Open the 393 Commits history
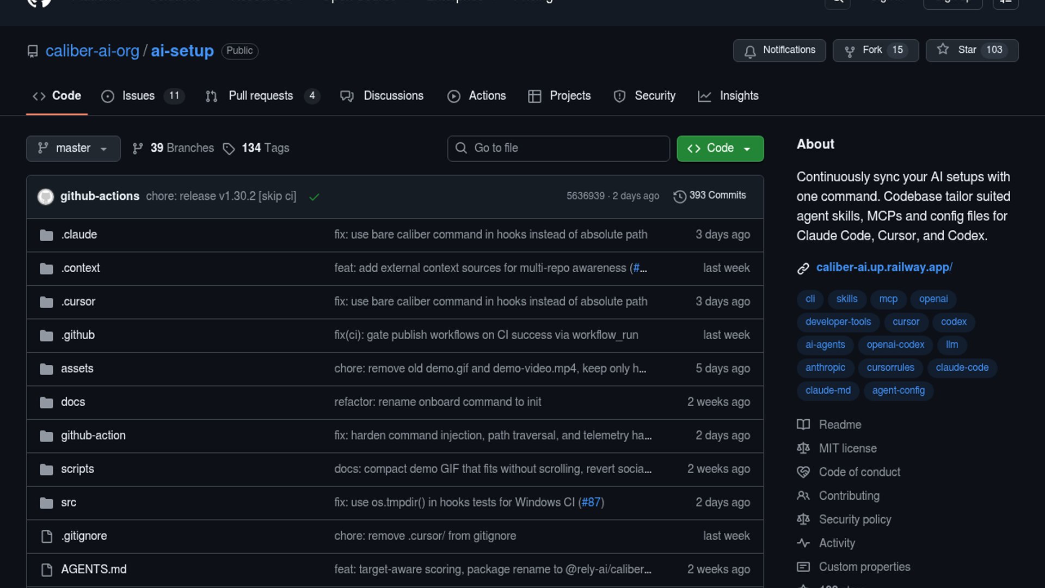Viewport: 1045px width, 588px height. [x=710, y=195]
